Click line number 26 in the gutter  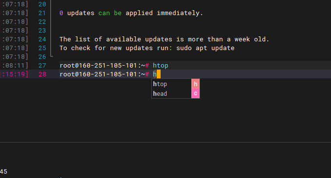42,57
